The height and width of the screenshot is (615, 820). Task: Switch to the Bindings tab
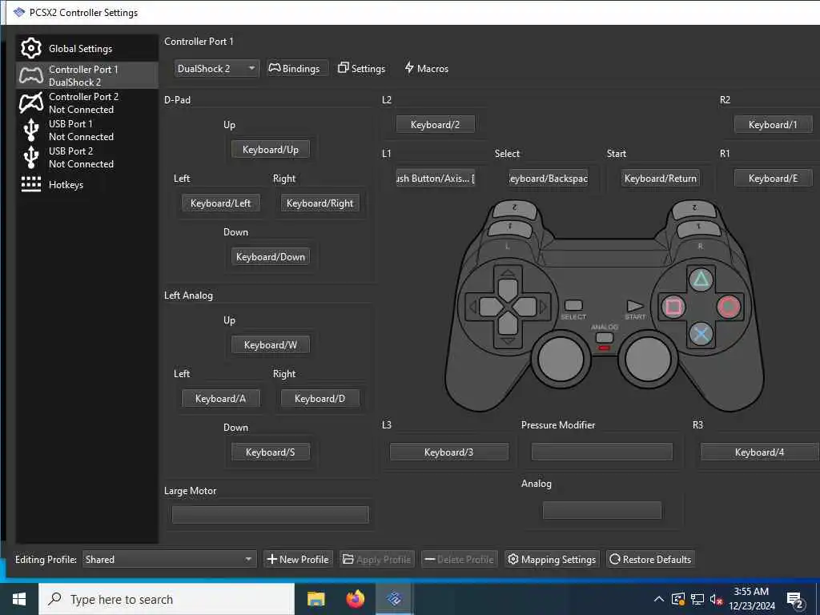pyautogui.click(x=298, y=69)
